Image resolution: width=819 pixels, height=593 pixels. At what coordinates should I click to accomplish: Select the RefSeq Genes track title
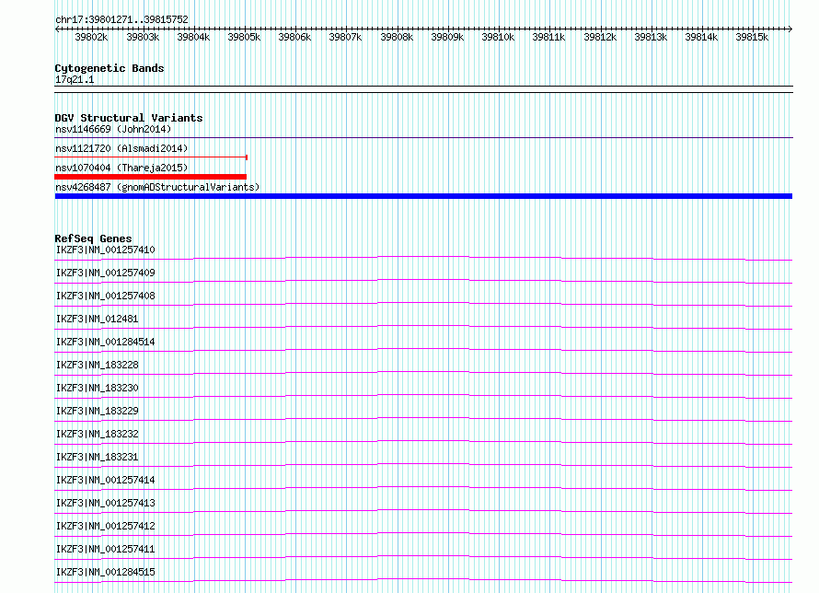coord(93,238)
